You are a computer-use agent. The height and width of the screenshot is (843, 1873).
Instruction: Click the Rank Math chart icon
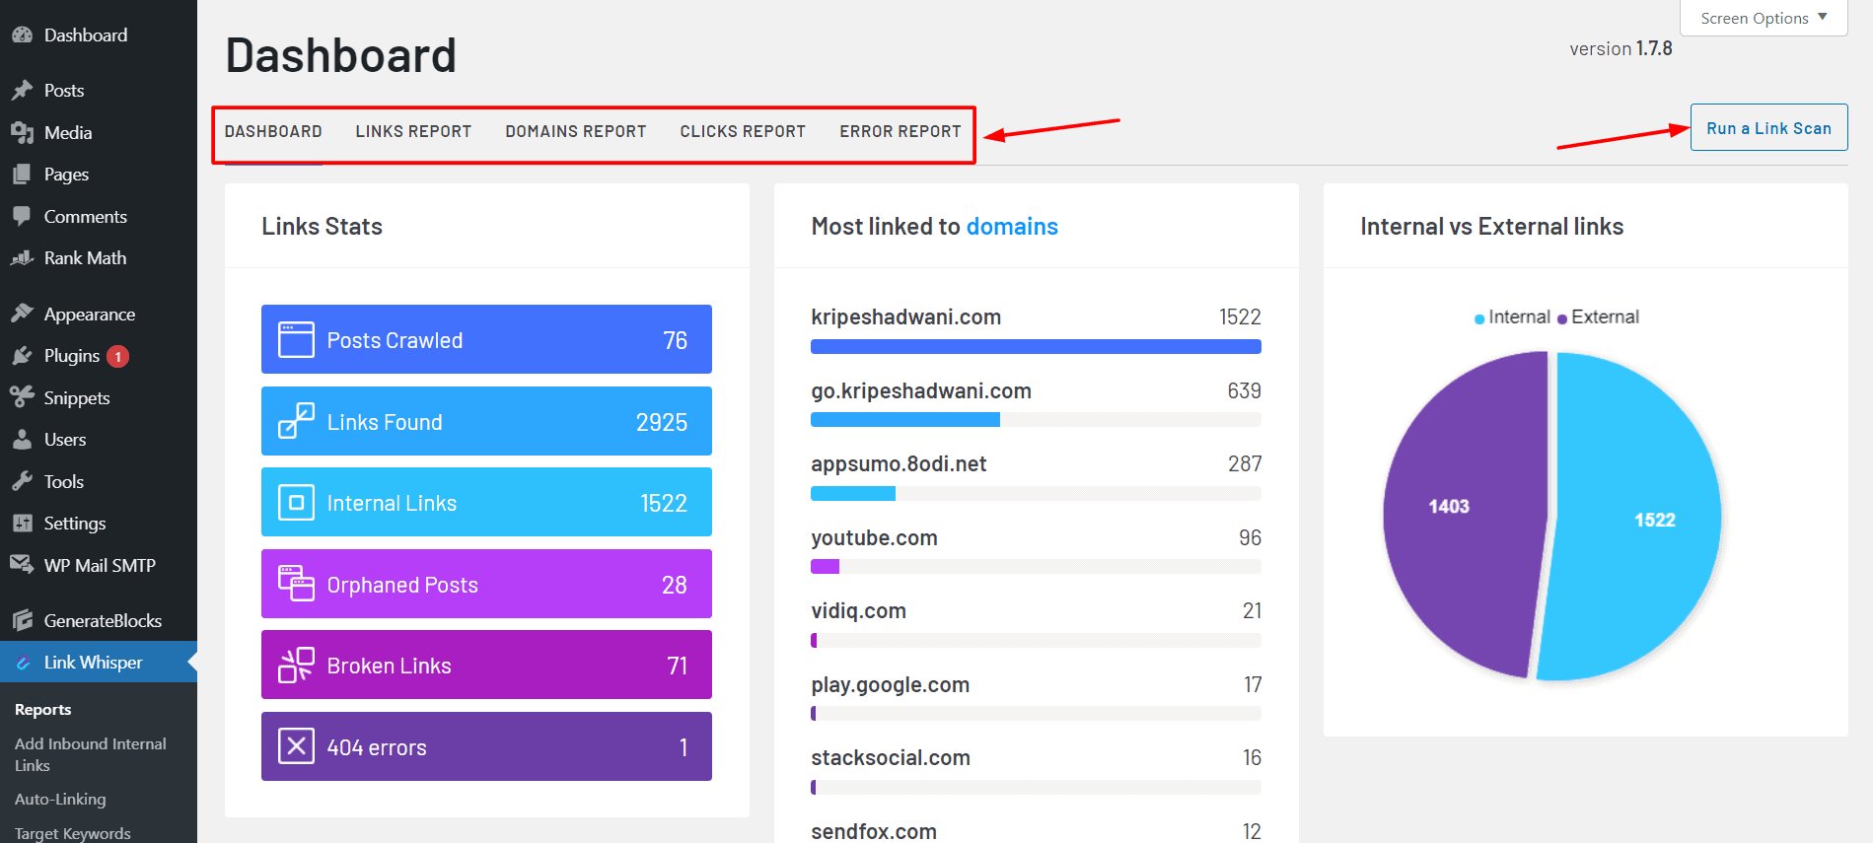point(22,258)
